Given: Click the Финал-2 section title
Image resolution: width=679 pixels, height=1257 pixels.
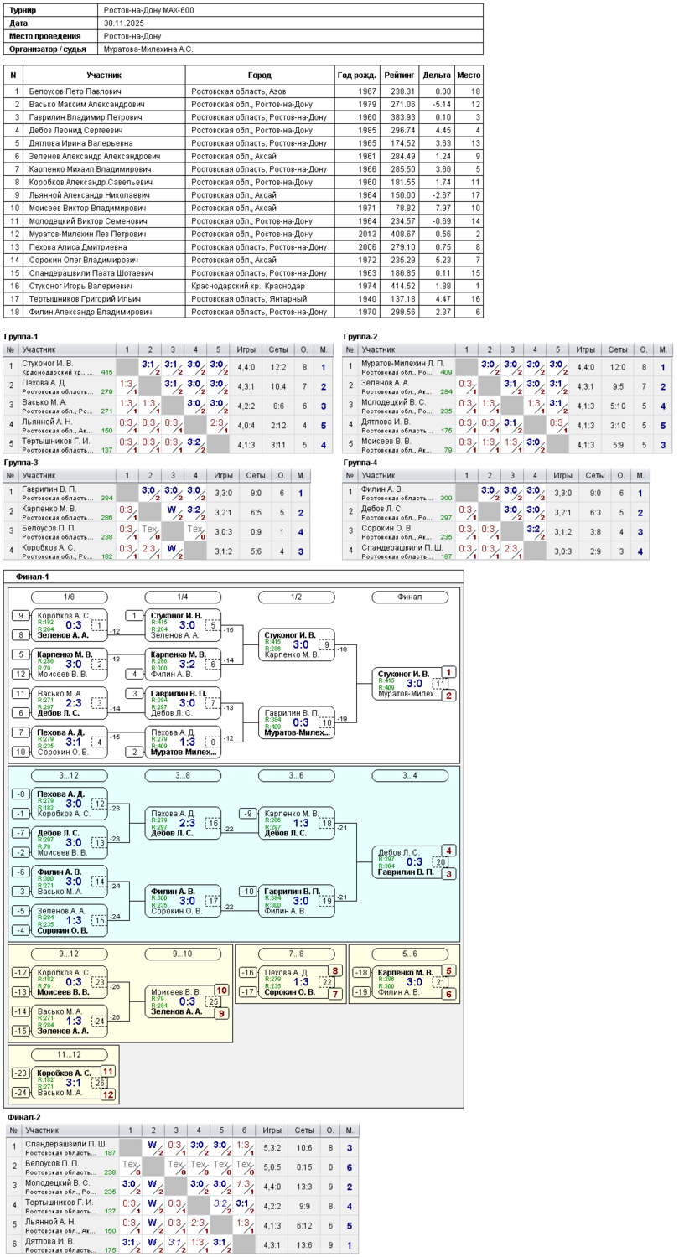Looking at the screenshot, I should click(x=23, y=1117).
